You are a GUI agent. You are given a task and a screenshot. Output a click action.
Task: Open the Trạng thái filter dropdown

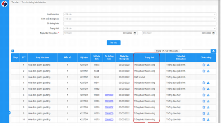point(140,29)
